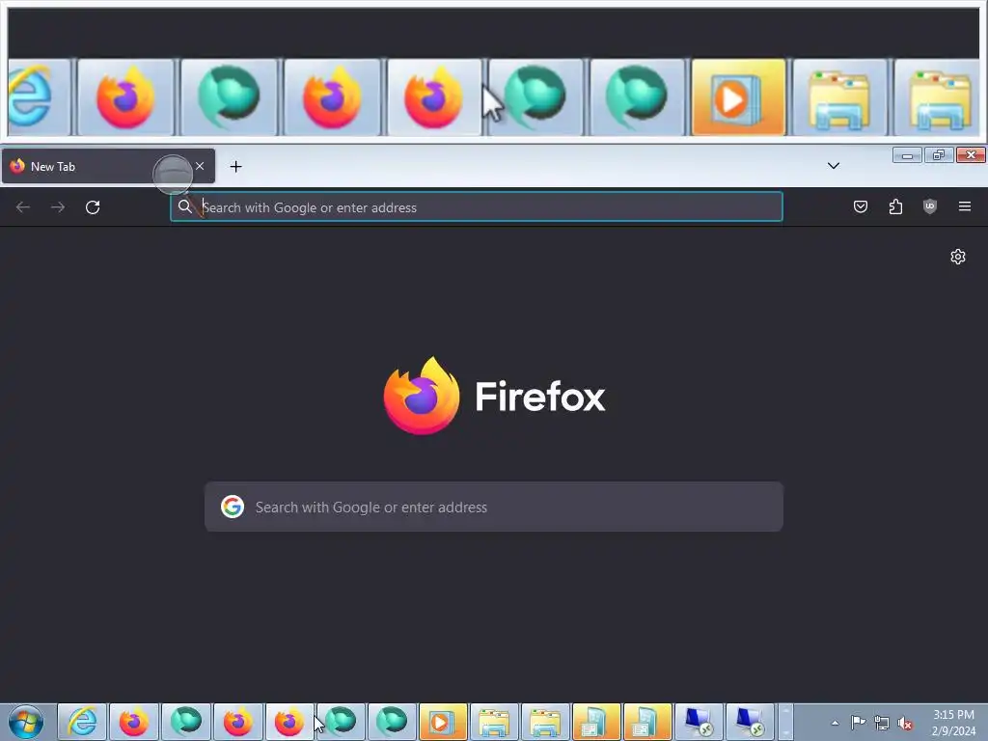Restore down the Firefox window
Screen dimensions: 988x741
(x=939, y=155)
